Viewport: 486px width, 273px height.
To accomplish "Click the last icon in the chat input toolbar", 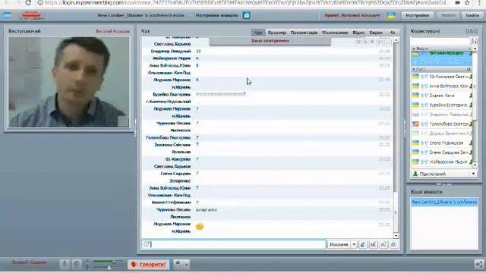I will [393, 244].
